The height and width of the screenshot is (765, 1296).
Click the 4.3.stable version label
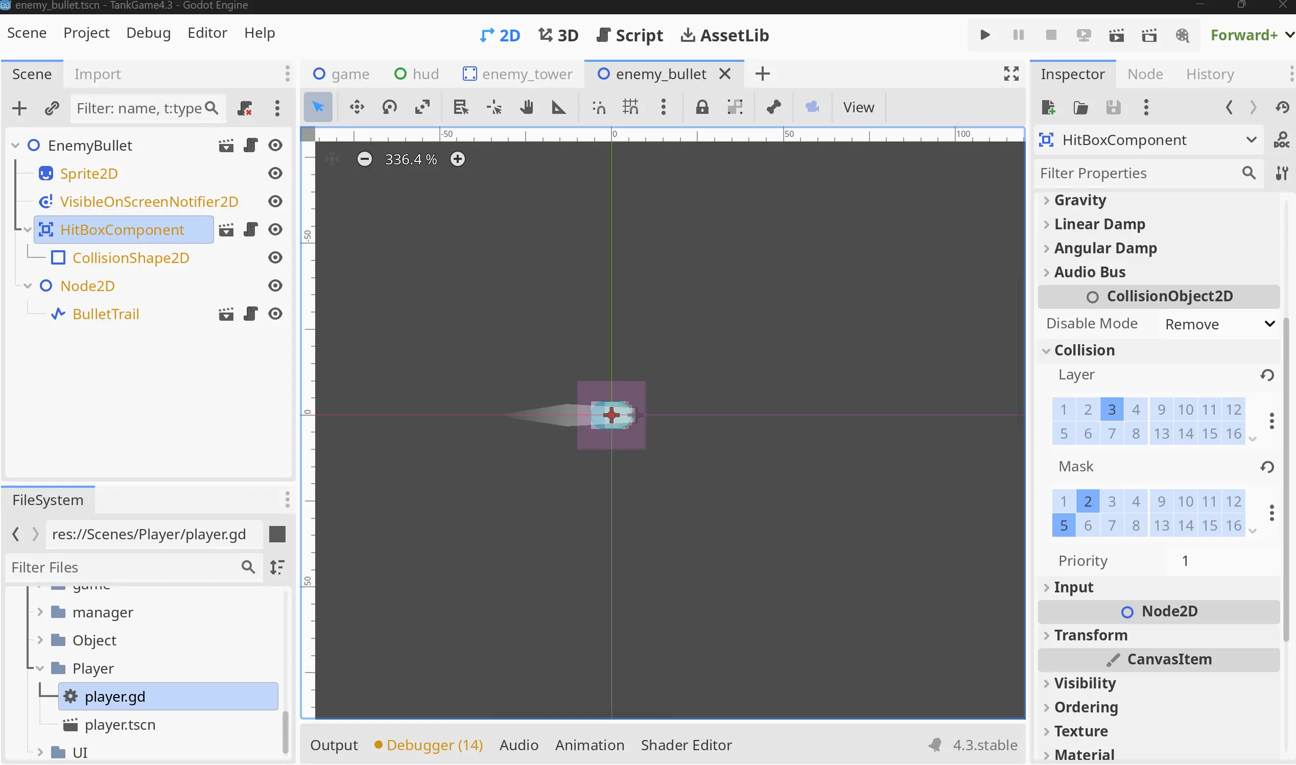coord(984,745)
